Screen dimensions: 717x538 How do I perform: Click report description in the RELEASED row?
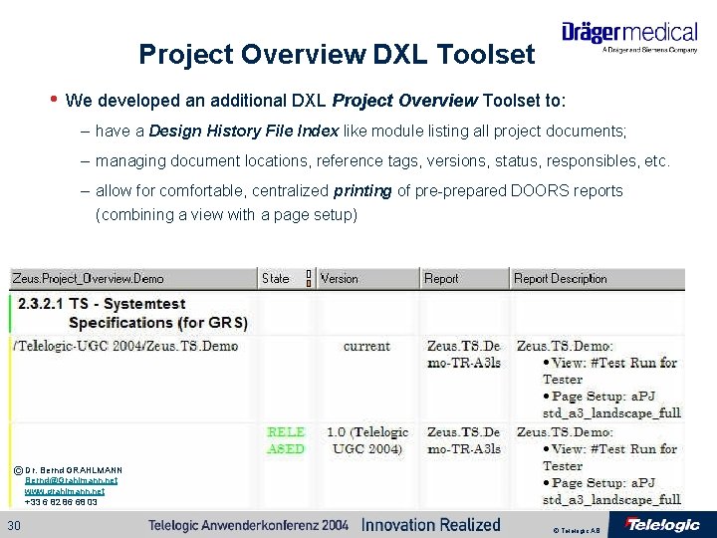[598, 465]
